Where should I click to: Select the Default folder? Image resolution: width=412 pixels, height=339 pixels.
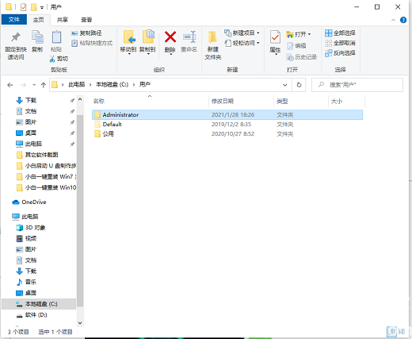click(x=227, y=125)
